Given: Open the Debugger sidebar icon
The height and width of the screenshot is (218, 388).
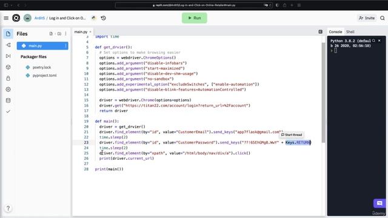Looking at the screenshot, I should tap(8, 56).
